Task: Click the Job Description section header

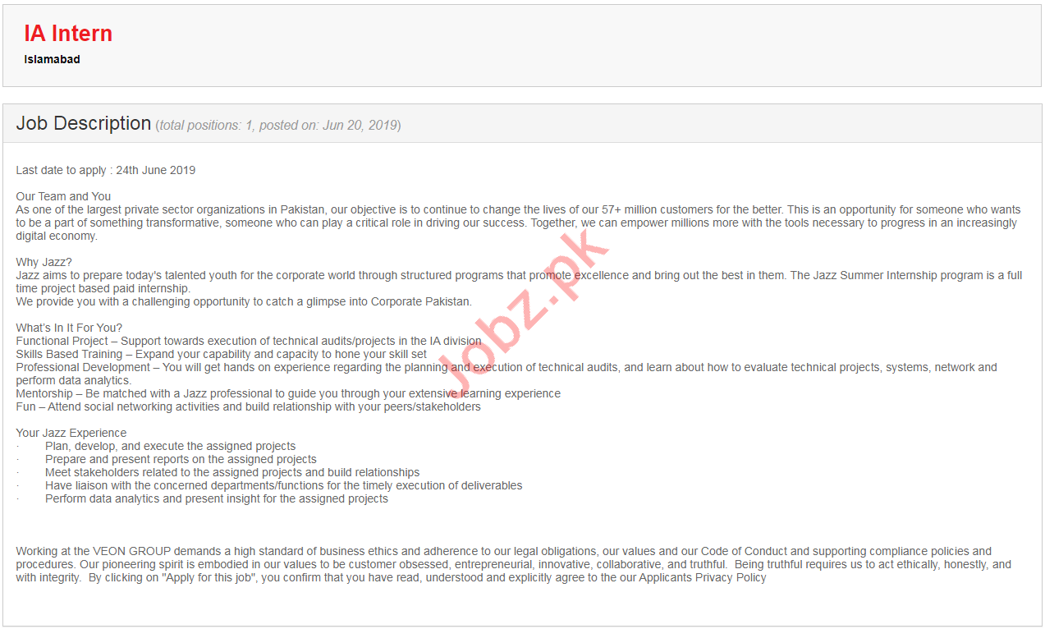Action: [x=84, y=123]
